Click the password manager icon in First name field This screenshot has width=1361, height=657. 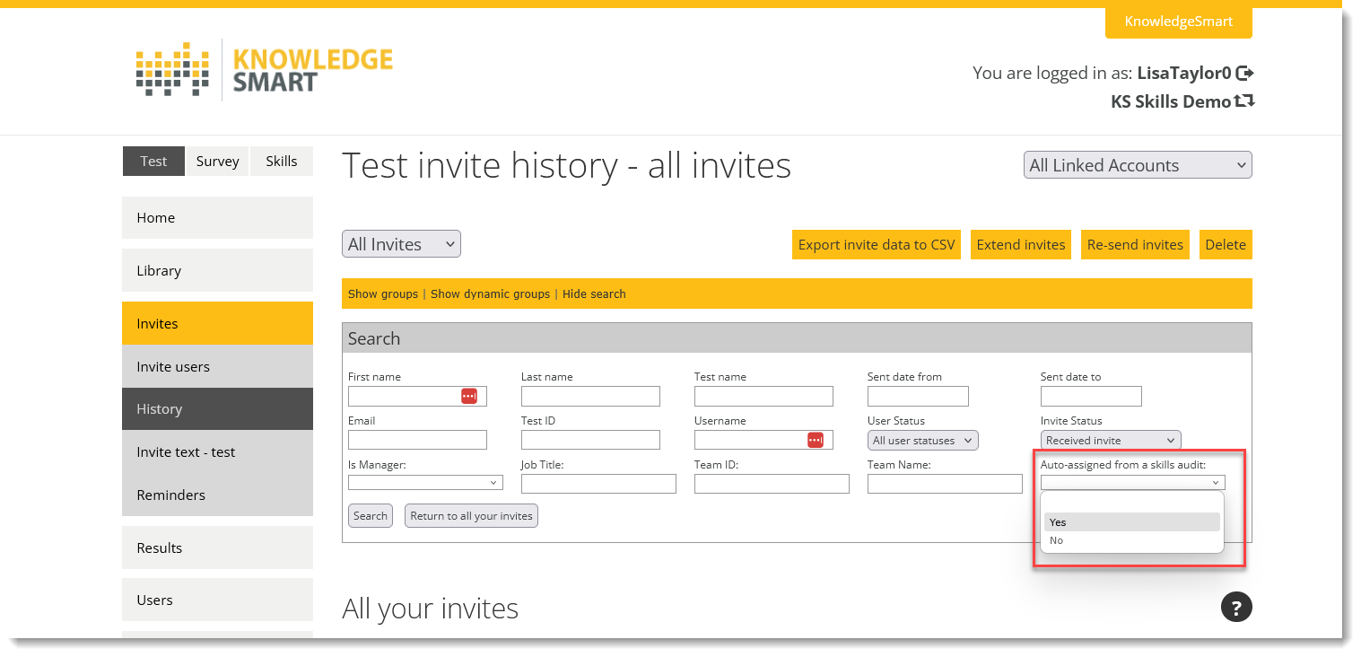pos(469,396)
